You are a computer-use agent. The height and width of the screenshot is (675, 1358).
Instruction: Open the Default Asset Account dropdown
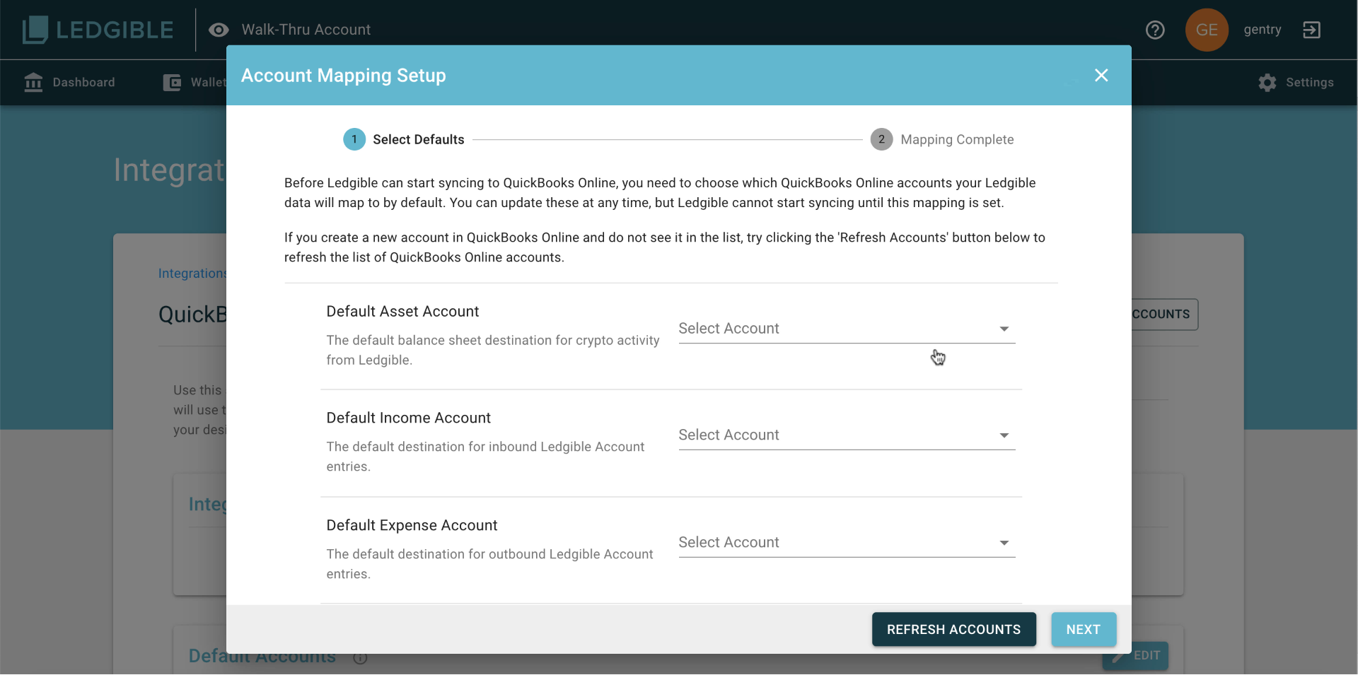847,329
